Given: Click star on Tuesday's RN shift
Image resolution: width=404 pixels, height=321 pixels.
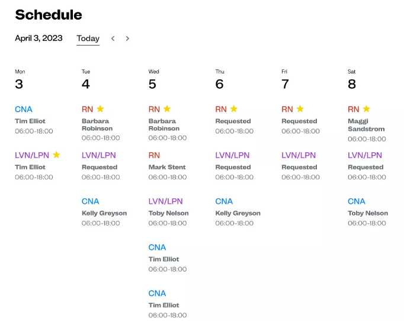Looking at the screenshot, I should pos(100,108).
